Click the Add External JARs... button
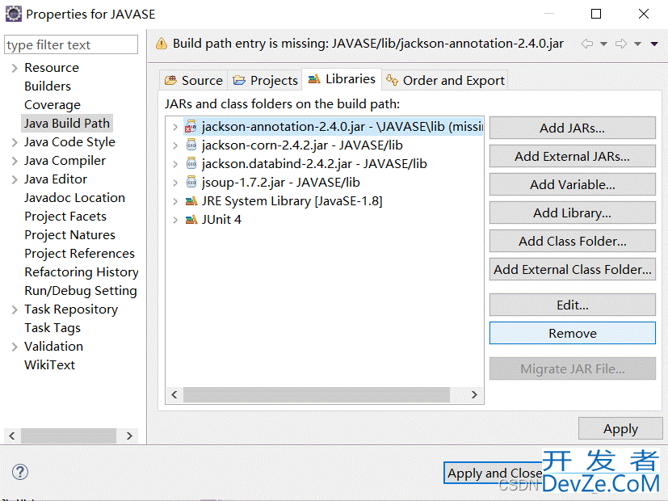668x501 pixels. coord(572,156)
